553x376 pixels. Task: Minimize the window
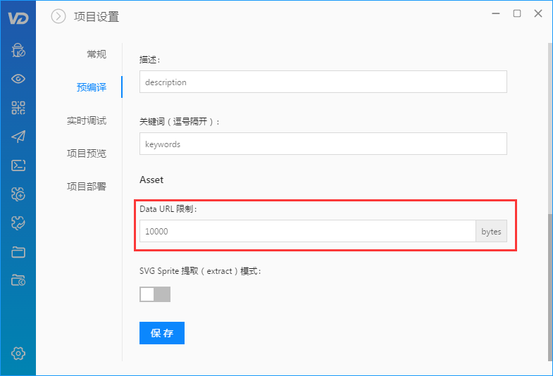tap(496, 14)
